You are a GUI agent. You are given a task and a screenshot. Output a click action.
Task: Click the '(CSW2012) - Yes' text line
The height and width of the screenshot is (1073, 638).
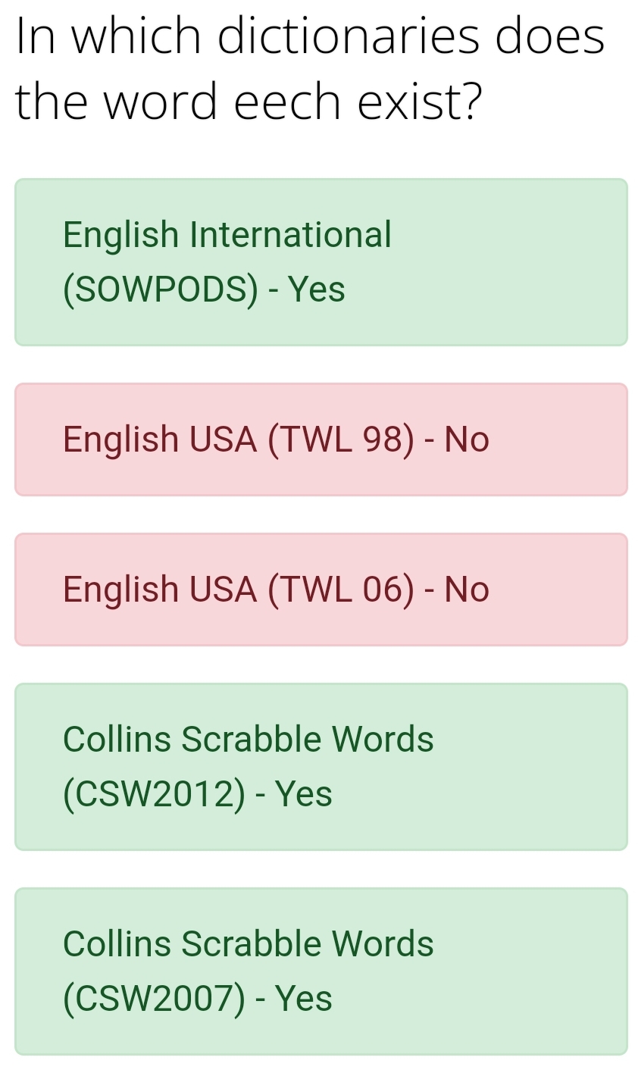[198, 794]
